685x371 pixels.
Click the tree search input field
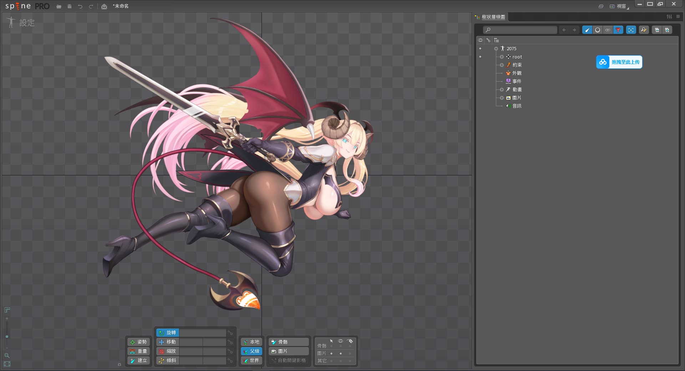(x=520, y=30)
